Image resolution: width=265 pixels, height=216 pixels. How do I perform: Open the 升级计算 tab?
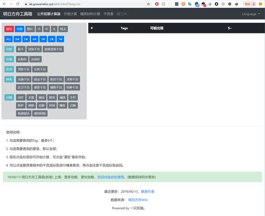[70, 14]
